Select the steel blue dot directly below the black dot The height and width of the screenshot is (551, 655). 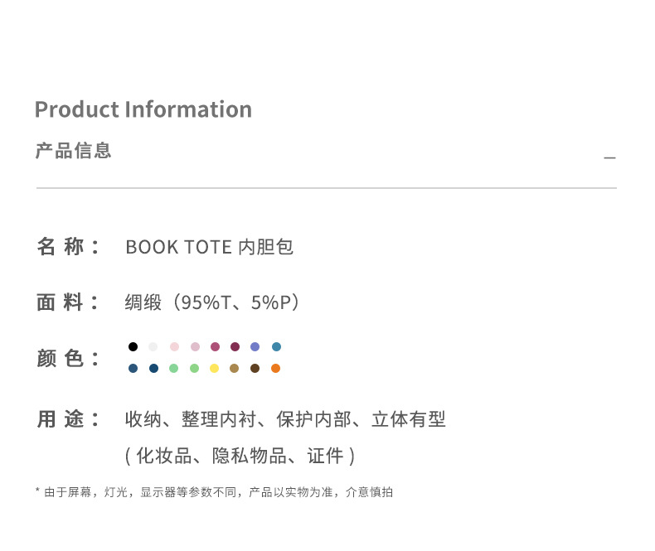point(133,368)
